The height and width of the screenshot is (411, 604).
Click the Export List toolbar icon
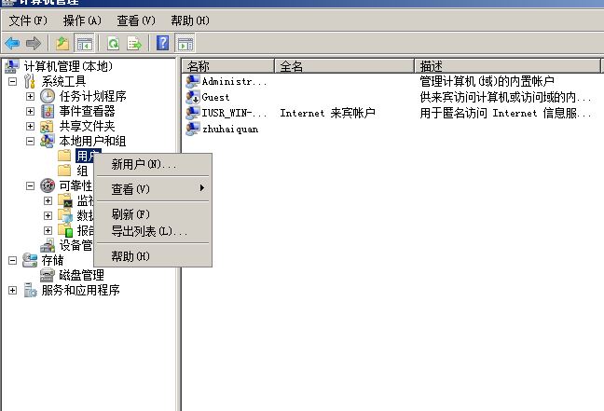[135, 43]
